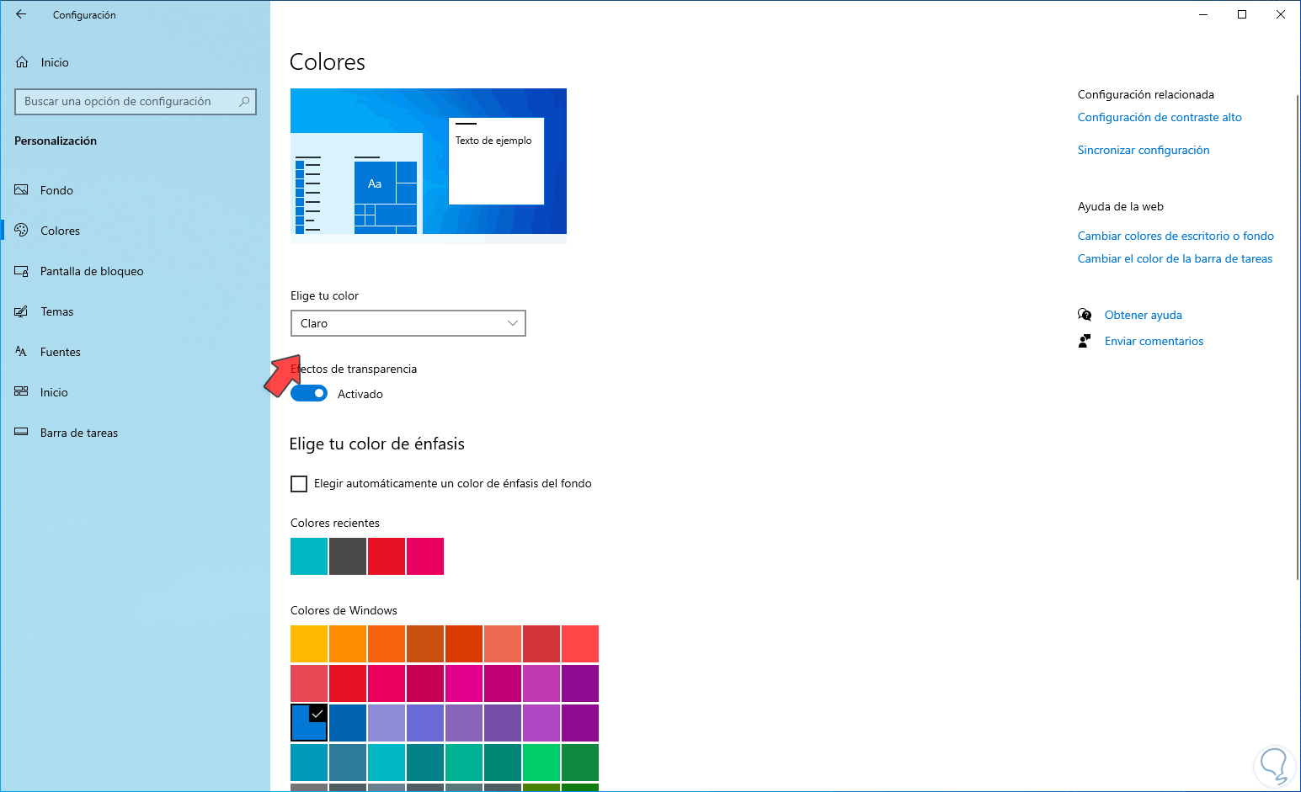Click the back arrow icon in title bar
Viewport: 1301px width, 792px height.
tap(21, 14)
